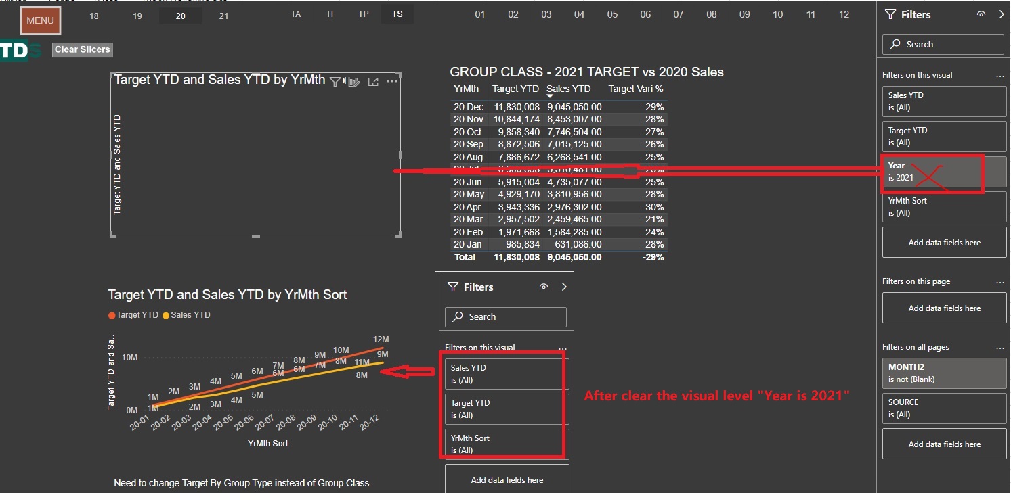Click the TDS logo beside Clear Slicers
The height and width of the screenshot is (493, 1011).
[x=21, y=50]
